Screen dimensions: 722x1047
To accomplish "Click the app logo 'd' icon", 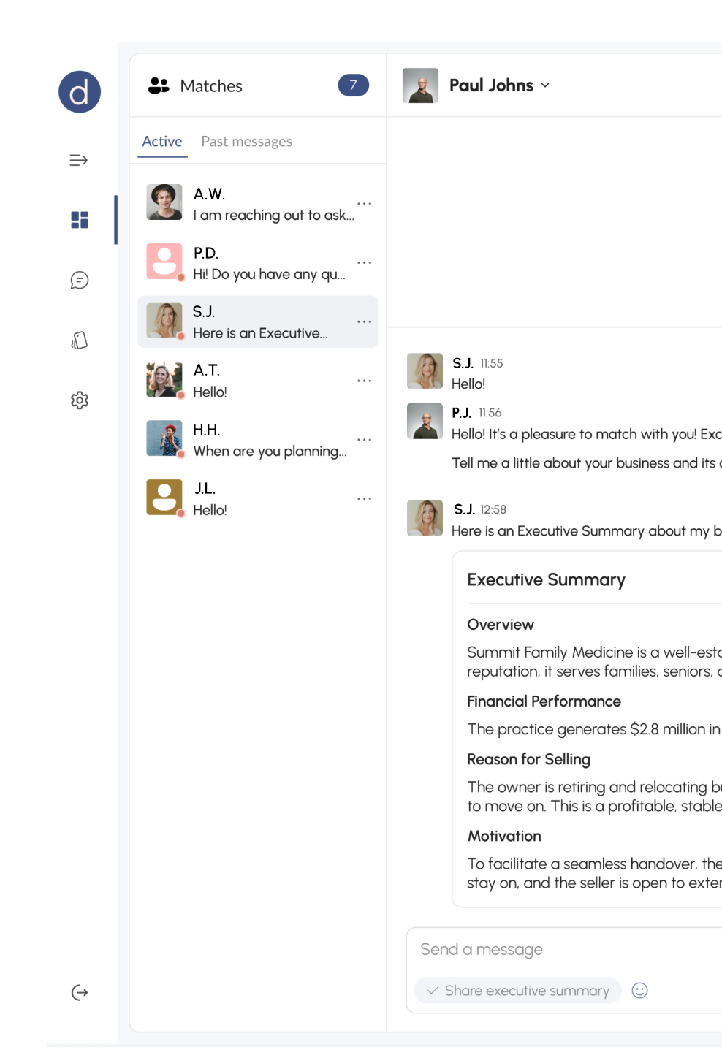I will [79, 92].
